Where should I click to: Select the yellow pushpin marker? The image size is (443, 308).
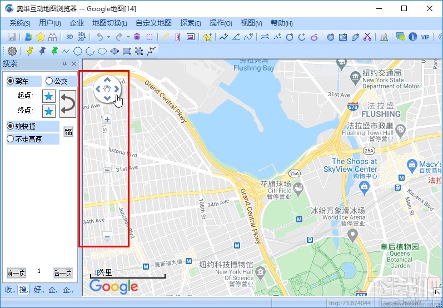point(29,51)
